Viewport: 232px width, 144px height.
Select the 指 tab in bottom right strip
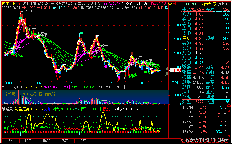click(205, 140)
